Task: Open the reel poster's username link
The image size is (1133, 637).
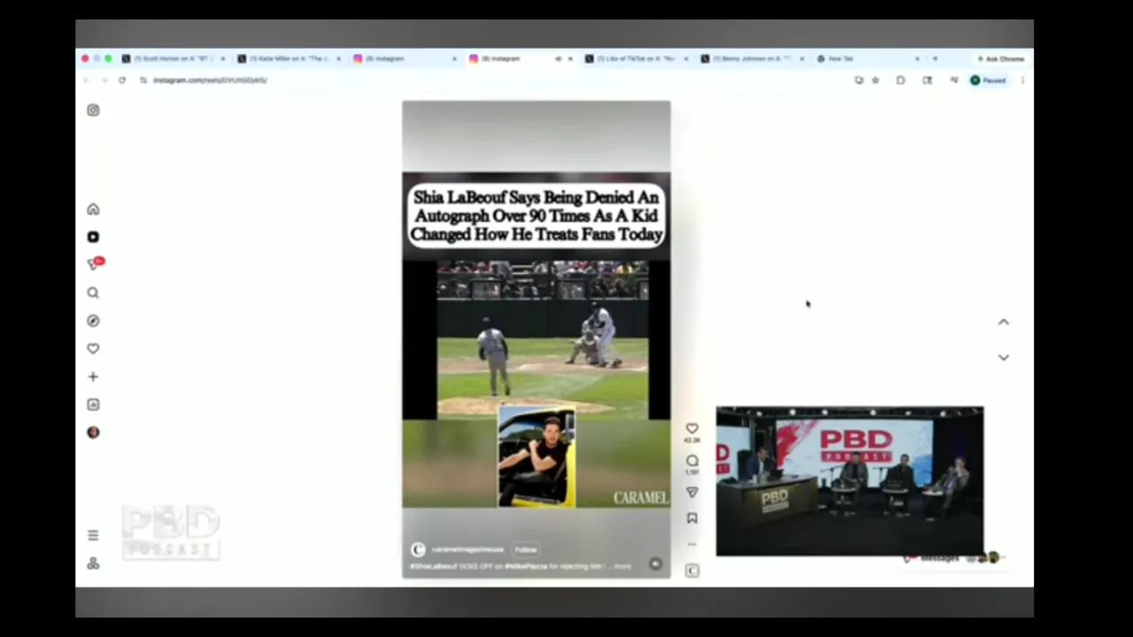Action: click(467, 549)
